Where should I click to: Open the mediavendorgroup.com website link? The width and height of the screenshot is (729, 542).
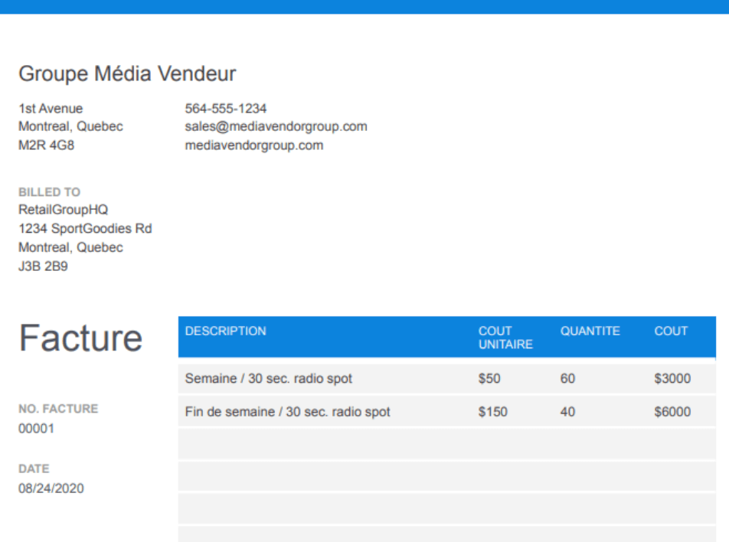tap(253, 145)
